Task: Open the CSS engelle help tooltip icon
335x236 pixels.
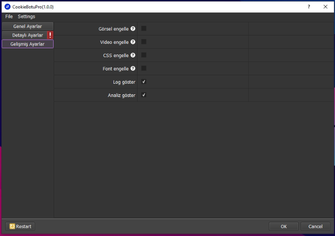Action: coord(133,55)
